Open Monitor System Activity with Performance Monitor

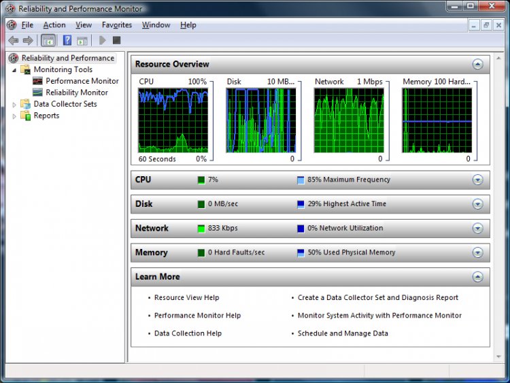pyautogui.click(x=379, y=316)
